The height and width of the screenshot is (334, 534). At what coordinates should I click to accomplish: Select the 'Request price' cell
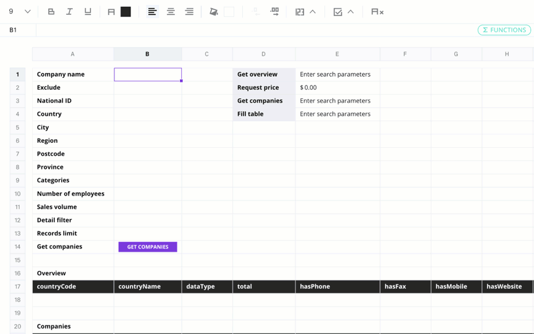[x=264, y=88]
